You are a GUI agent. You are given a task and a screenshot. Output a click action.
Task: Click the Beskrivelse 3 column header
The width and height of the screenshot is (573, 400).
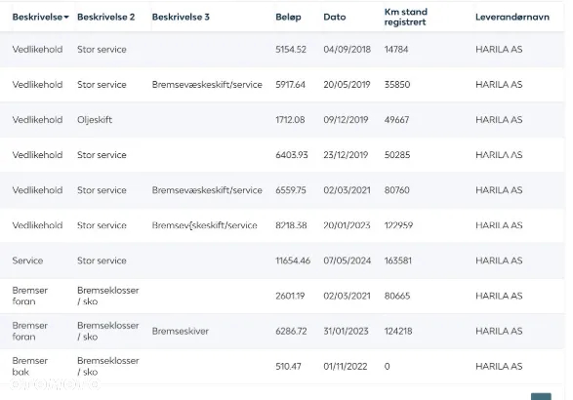[x=181, y=17]
